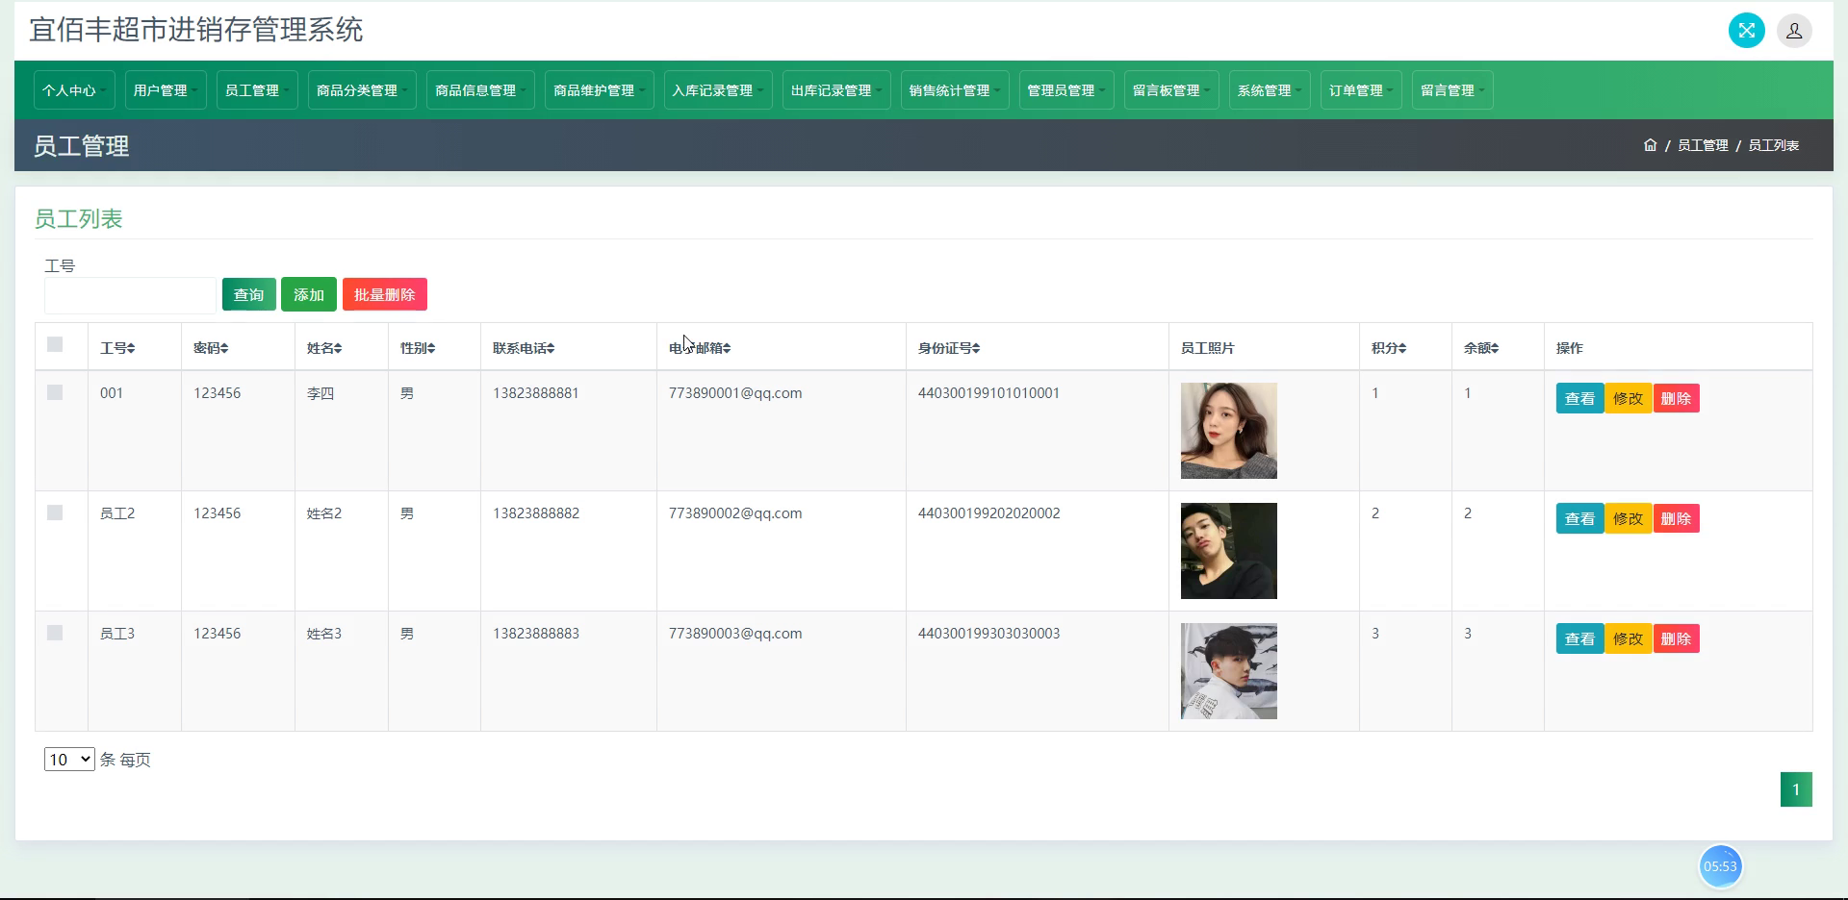Image resolution: width=1848 pixels, height=900 pixels.
Task: Expand the 商品信息管理 menu
Action: (480, 90)
